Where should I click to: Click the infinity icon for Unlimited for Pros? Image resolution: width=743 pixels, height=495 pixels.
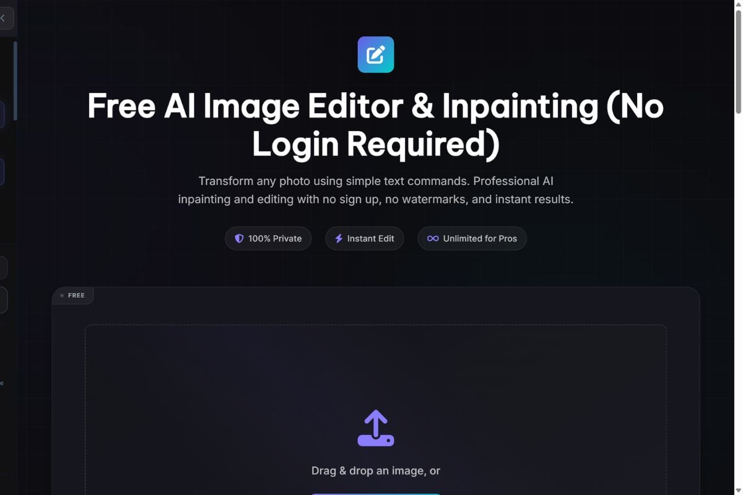click(433, 238)
